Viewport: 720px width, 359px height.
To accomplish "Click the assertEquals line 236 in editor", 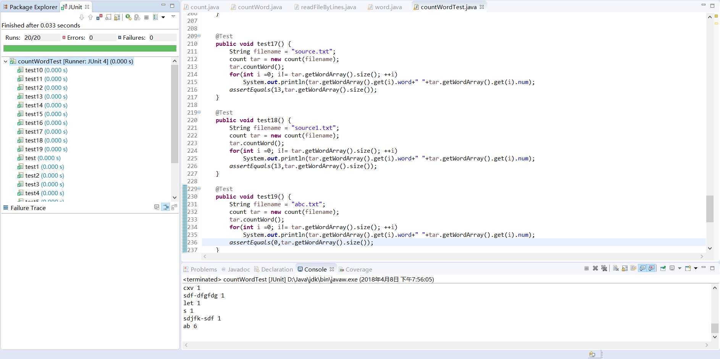I will 301,243.
